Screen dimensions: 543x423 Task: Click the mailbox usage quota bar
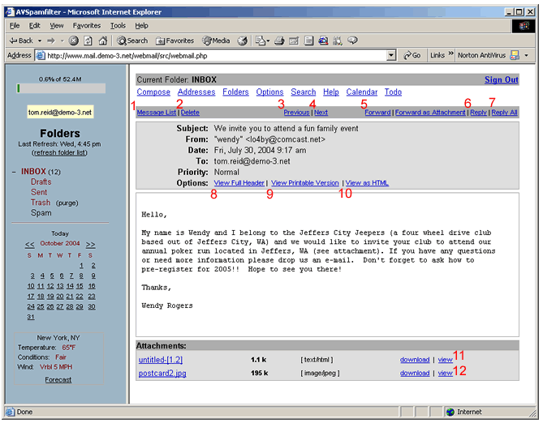[x=61, y=88]
